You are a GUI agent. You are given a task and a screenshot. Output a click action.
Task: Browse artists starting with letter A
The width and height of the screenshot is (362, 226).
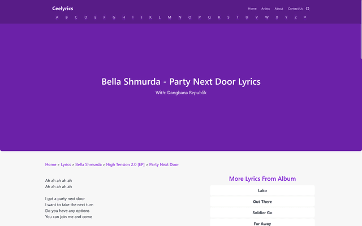57,18
